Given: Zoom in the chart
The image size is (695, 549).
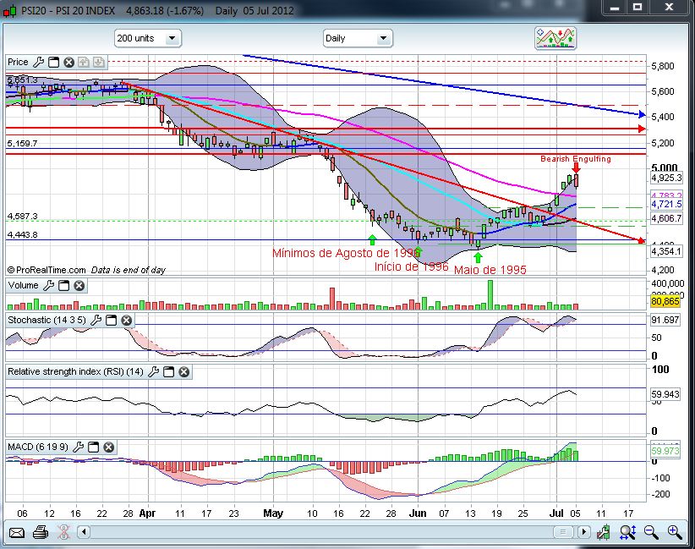Looking at the screenshot, I should coord(675,532).
